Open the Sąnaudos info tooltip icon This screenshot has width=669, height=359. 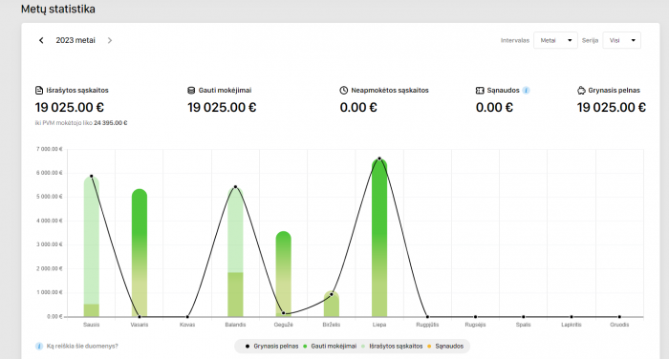coord(526,91)
